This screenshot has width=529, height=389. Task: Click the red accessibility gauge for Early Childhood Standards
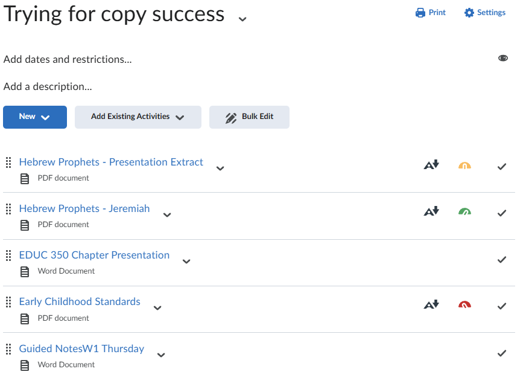(464, 305)
